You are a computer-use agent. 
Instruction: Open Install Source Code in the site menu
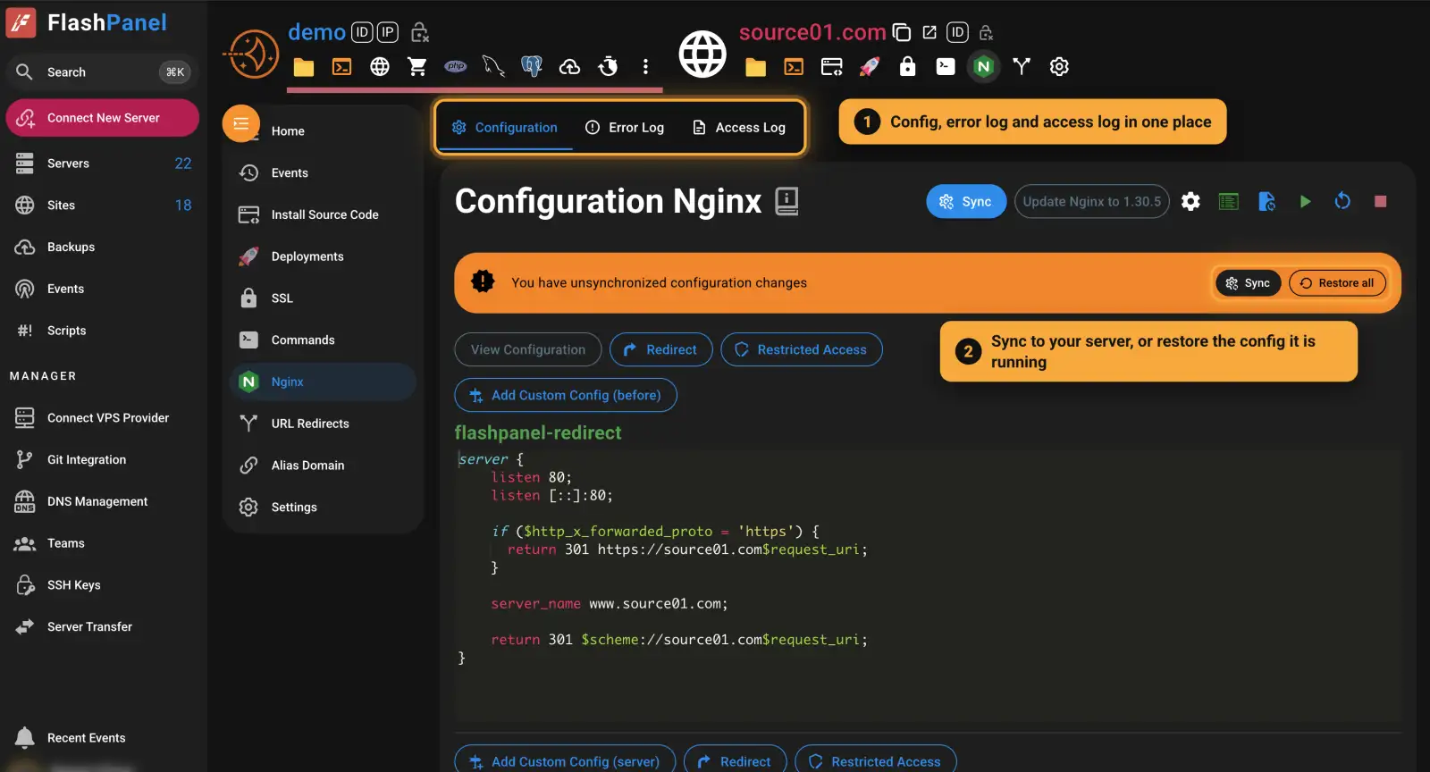(x=323, y=214)
